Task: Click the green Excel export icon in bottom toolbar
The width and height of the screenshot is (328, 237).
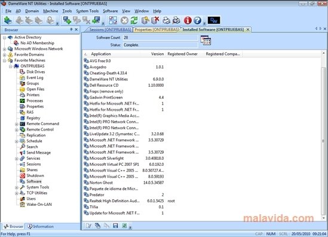Action: pos(124,226)
